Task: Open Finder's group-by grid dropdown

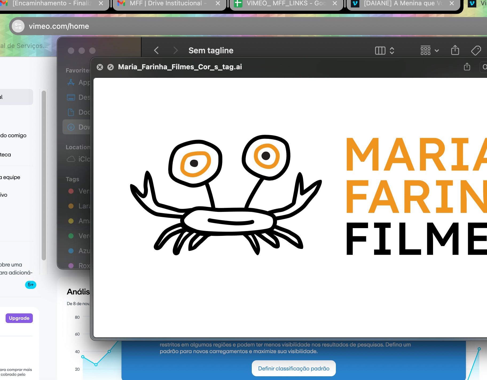Action: pyautogui.click(x=430, y=50)
